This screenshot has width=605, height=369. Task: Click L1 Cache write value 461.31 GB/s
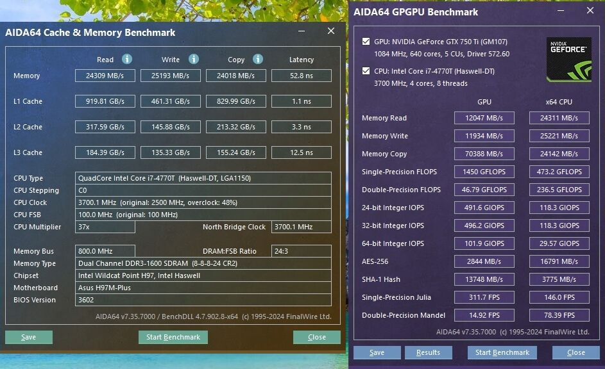[x=171, y=101]
